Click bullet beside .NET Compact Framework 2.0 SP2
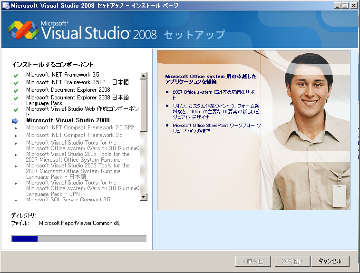 [x=16, y=128]
